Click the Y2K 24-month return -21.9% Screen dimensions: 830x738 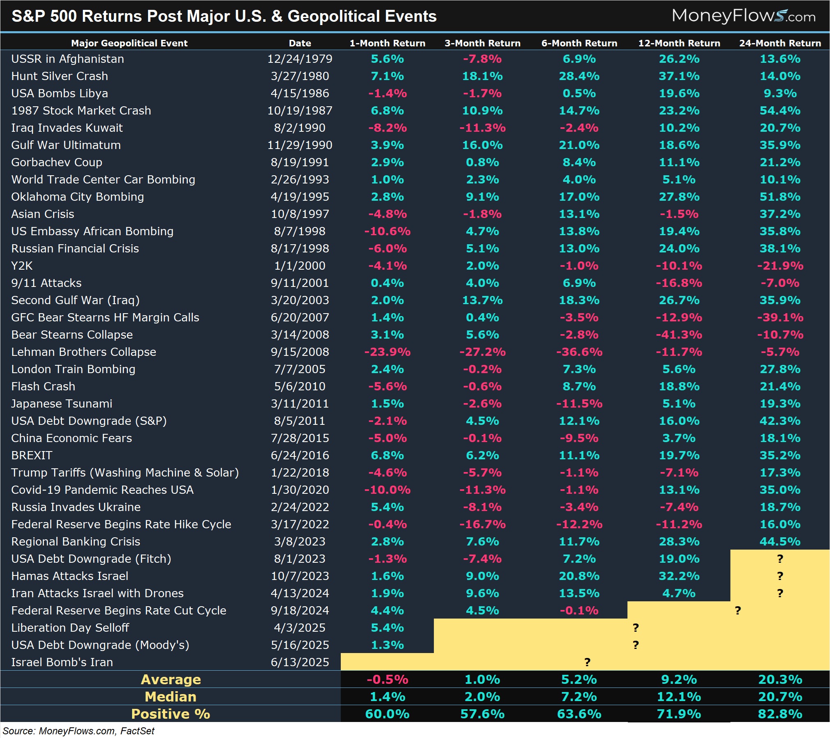click(x=780, y=266)
